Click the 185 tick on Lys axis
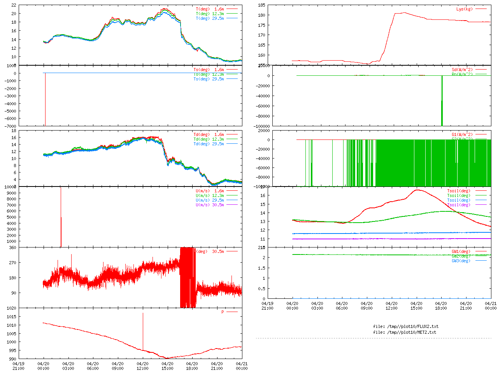This screenshot has height=373, width=498. (x=261, y=5)
